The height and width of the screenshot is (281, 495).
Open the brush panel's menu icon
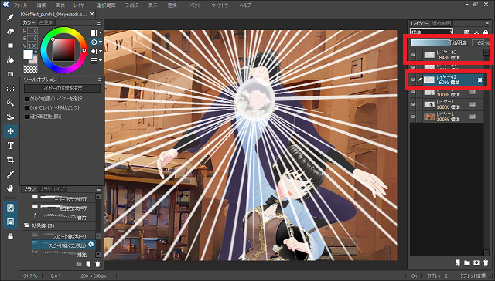coord(99,189)
